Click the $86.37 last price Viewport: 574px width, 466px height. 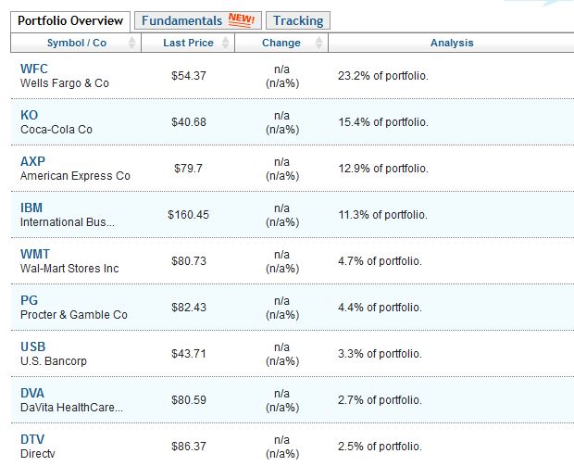tap(189, 447)
